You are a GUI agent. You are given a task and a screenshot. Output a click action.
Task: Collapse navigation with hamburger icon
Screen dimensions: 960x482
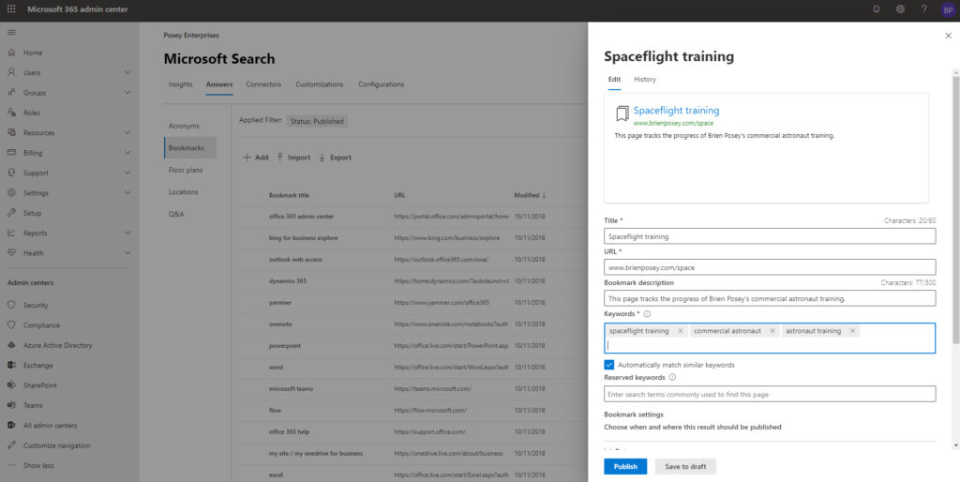pos(11,33)
